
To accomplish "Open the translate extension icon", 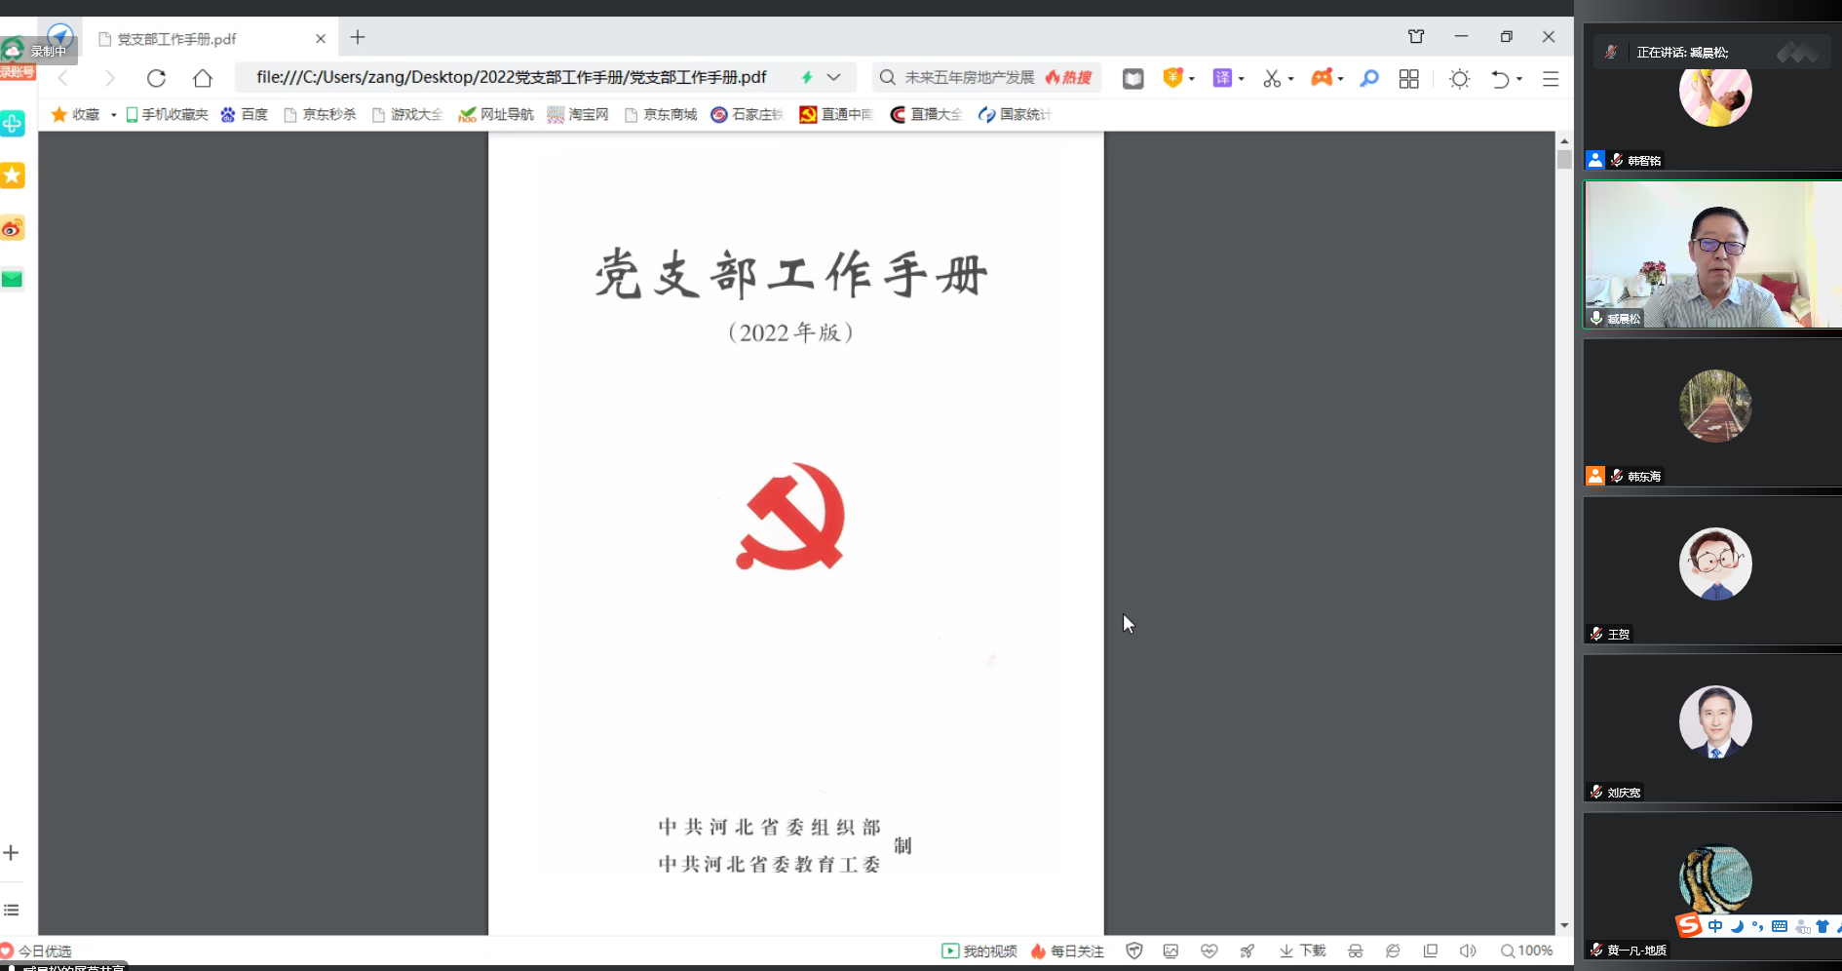I will pos(1222,78).
